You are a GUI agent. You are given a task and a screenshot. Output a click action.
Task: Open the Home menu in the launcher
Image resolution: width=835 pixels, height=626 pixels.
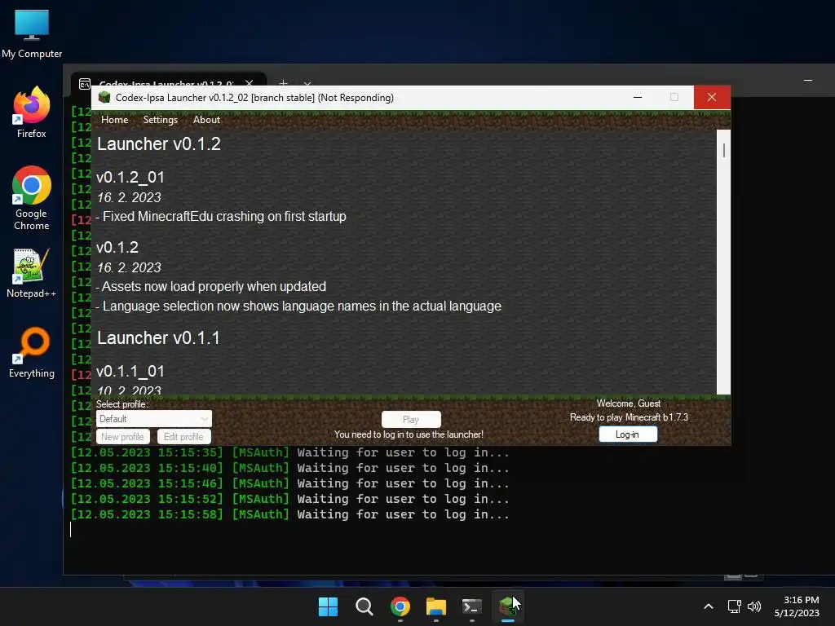114,120
